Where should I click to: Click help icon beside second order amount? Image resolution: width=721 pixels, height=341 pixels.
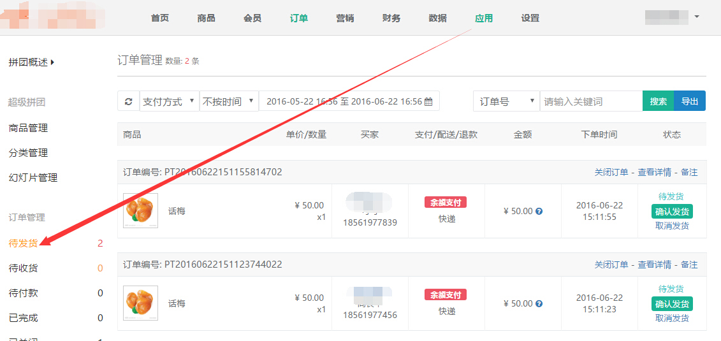pos(539,304)
